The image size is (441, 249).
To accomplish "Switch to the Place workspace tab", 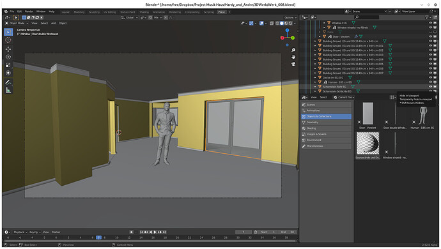I will [222, 12].
